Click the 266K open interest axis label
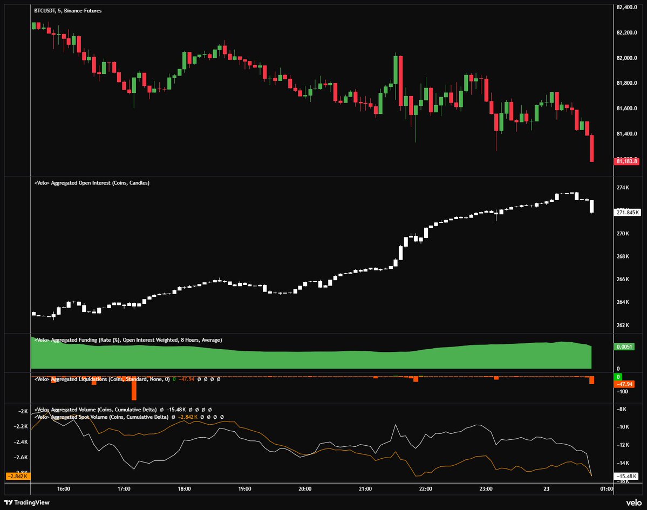The height and width of the screenshot is (510, 647). tap(623, 280)
